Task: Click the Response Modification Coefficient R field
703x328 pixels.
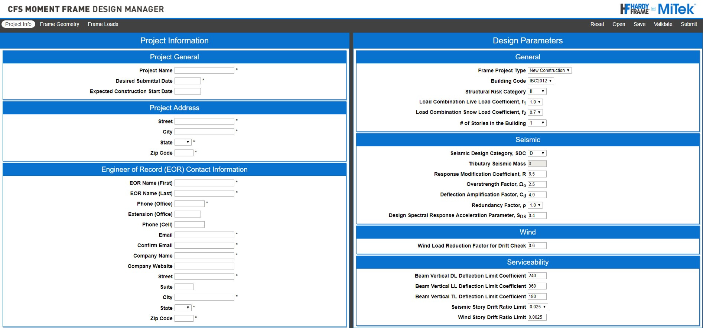Action: (x=537, y=174)
